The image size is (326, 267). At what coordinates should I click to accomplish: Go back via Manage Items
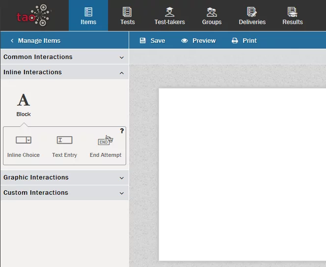tap(35, 41)
